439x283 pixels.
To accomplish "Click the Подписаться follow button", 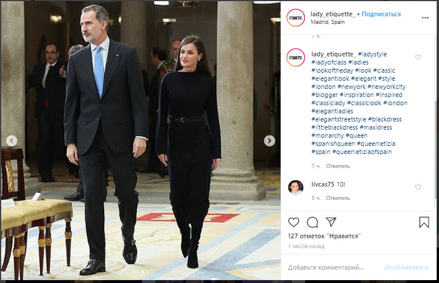I will tap(381, 14).
